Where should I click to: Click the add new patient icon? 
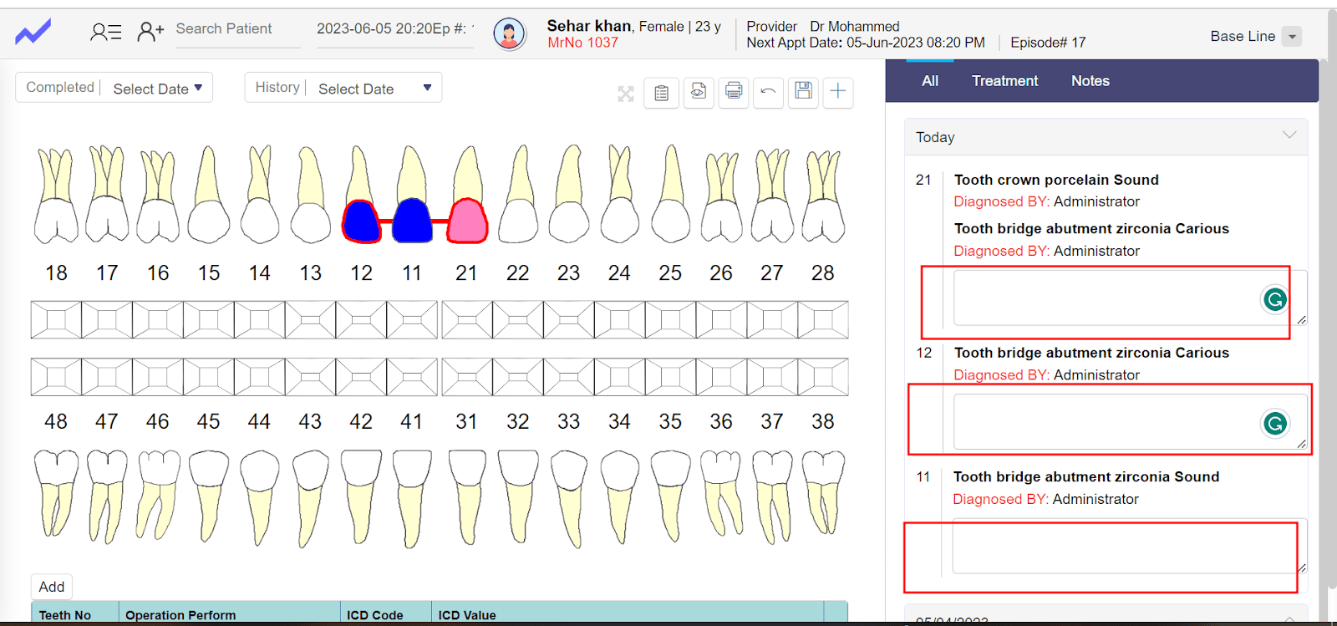click(150, 32)
